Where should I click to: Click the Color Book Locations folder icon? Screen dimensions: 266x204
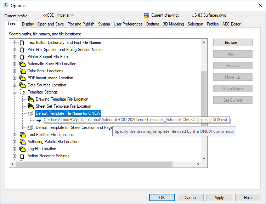[22, 71]
